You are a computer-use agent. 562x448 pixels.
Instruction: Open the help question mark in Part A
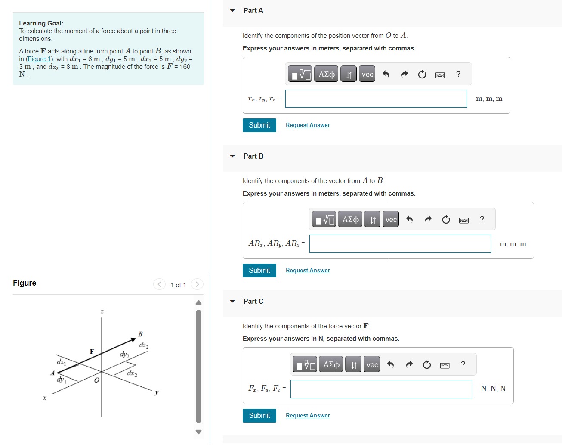click(458, 74)
